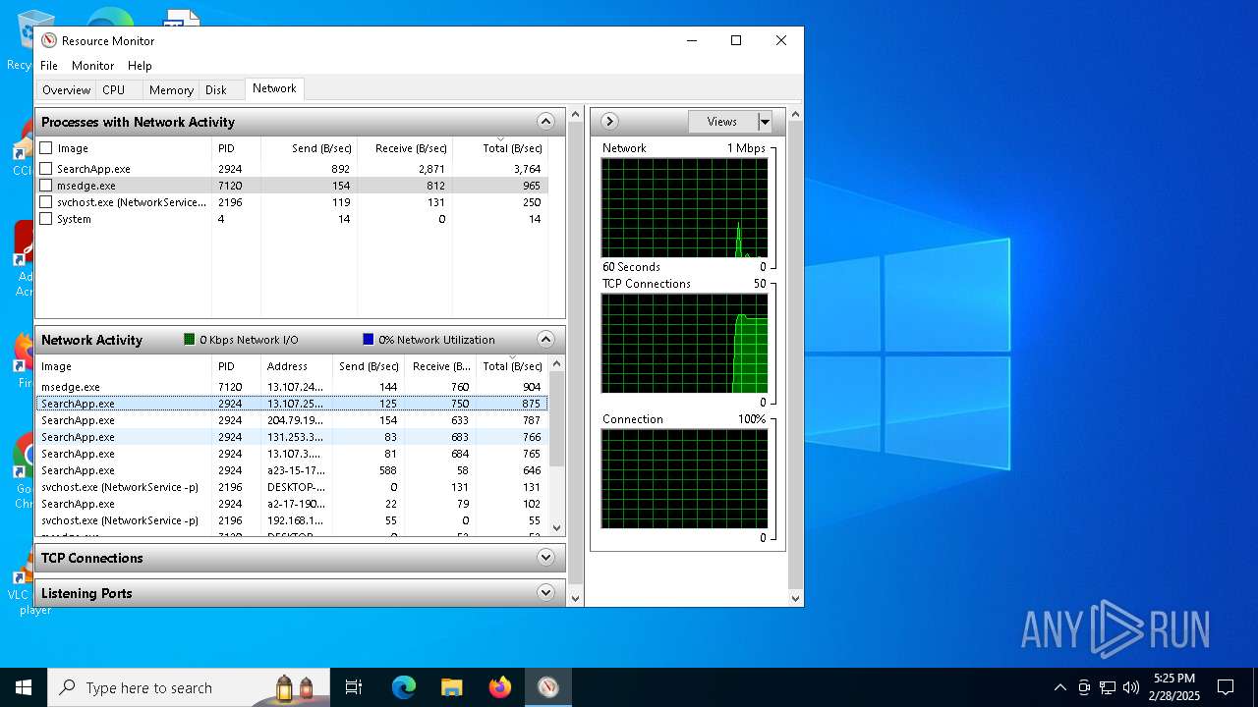1258x707 pixels.
Task: Click in the taskbar search box
Action: pyautogui.click(x=187, y=687)
